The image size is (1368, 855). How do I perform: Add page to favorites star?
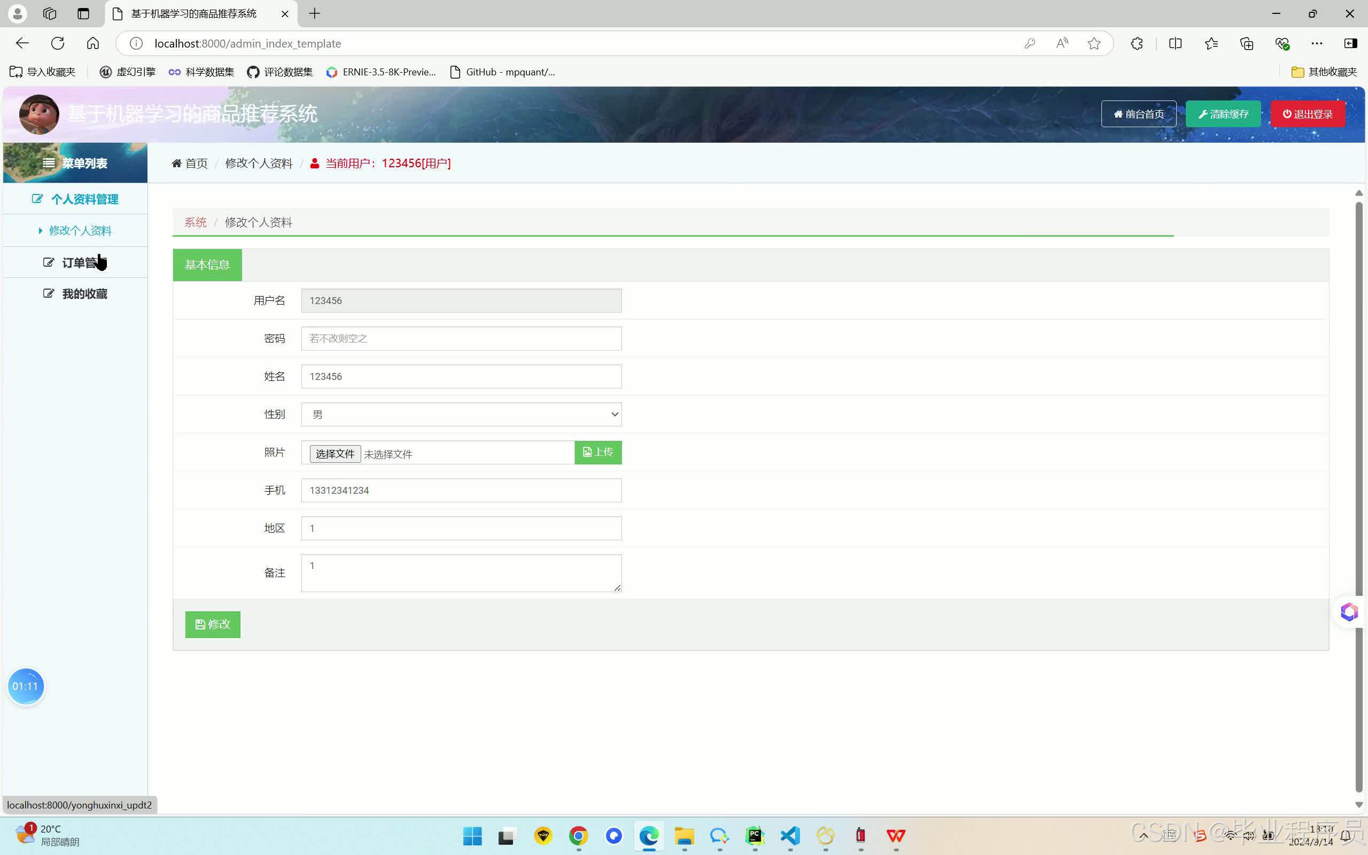[x=1094, y=43]
